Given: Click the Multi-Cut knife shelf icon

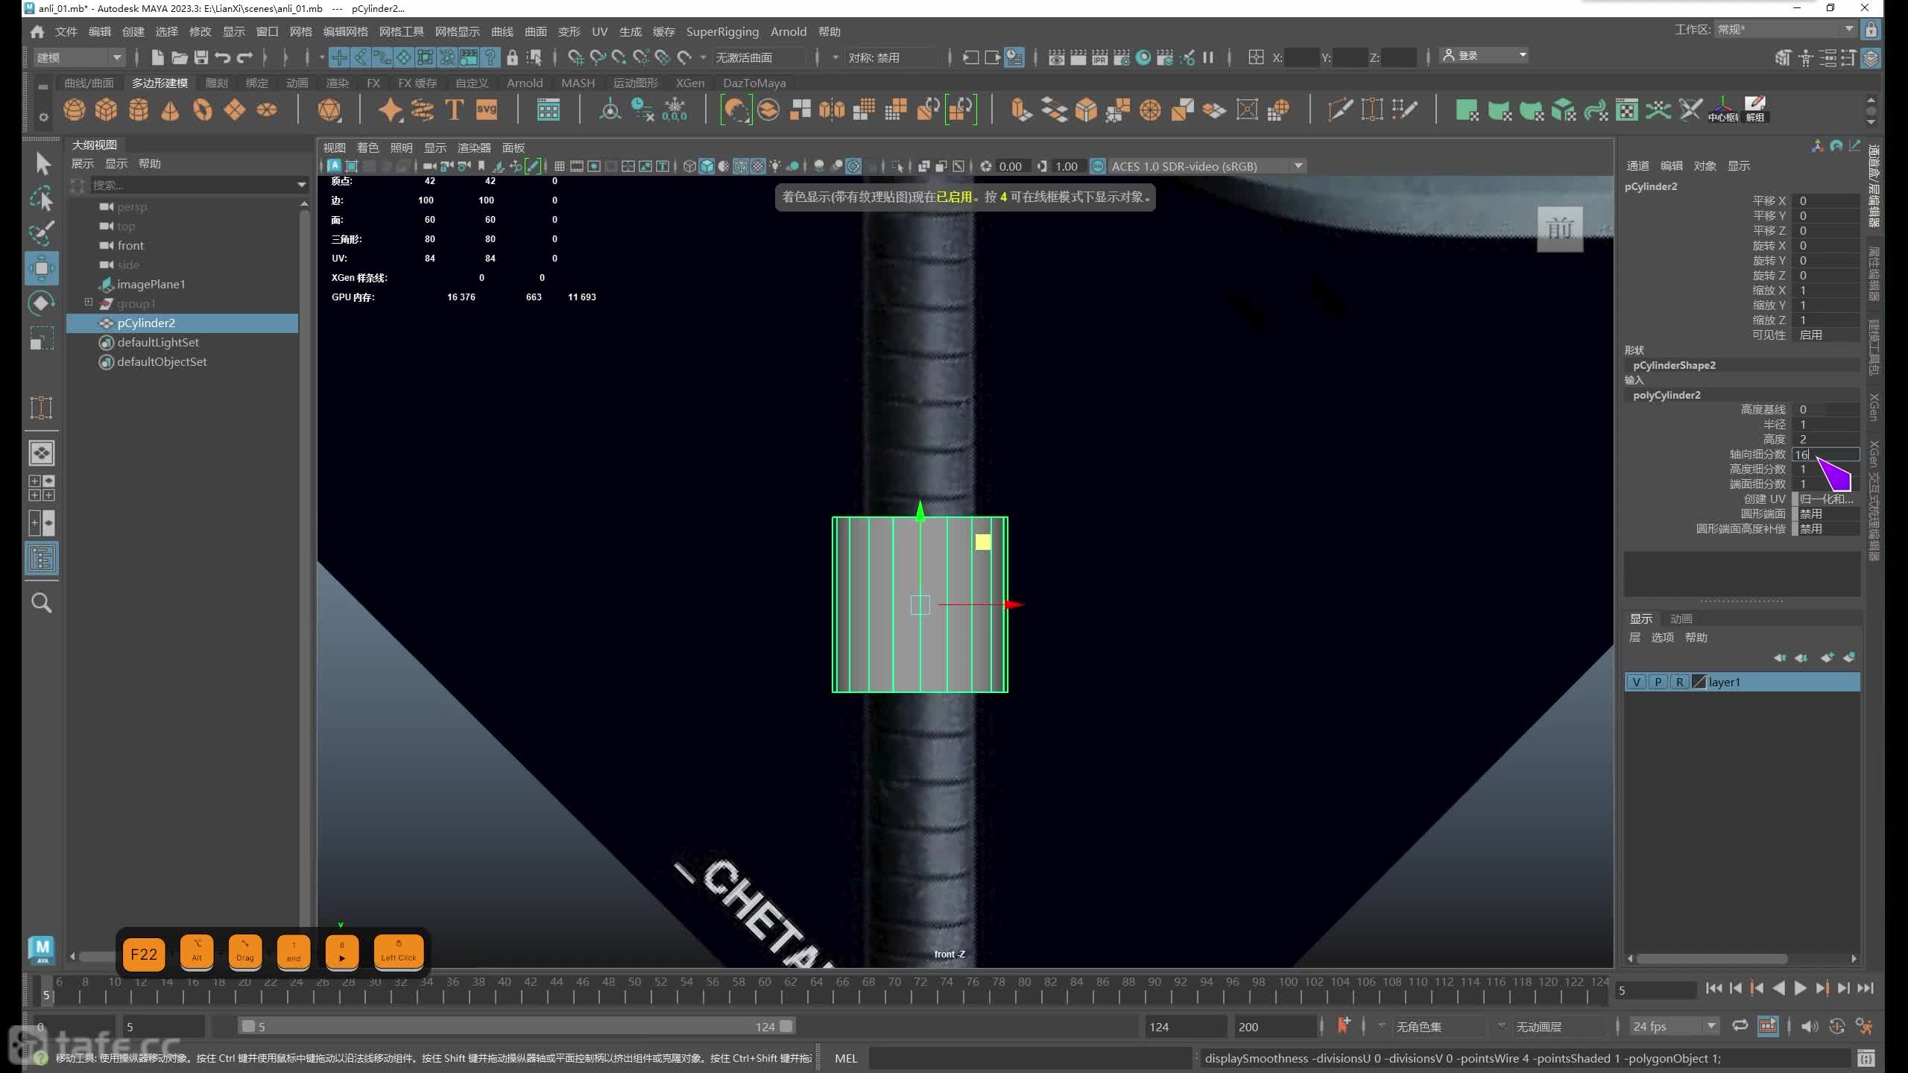Looking at the screenshot, I should click(1340, 110).
